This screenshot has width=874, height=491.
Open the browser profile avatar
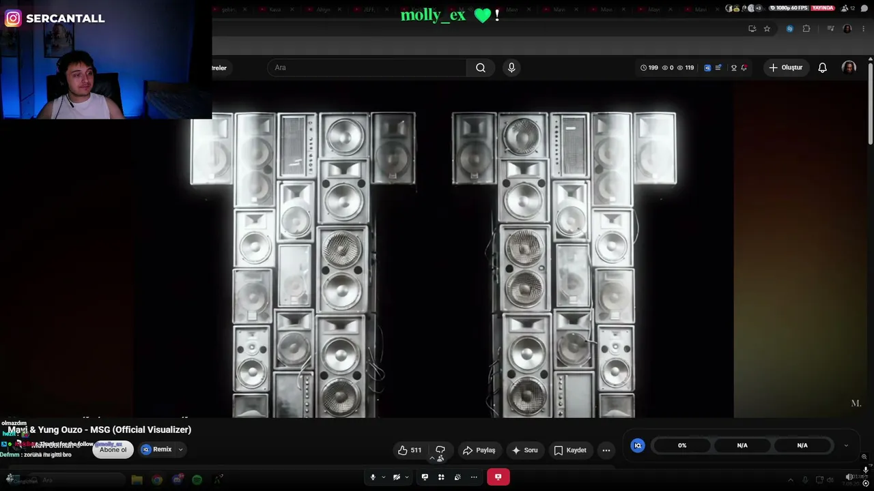point(847,29)
